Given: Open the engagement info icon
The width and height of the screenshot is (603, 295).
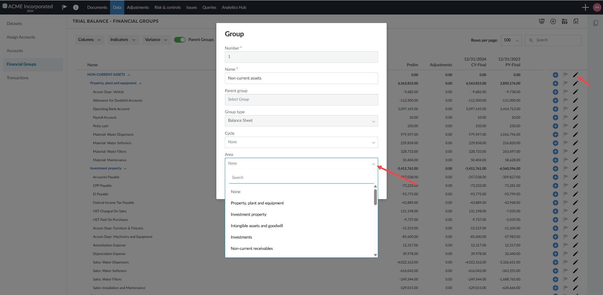Looking at the screenshot, I should 76,7.
